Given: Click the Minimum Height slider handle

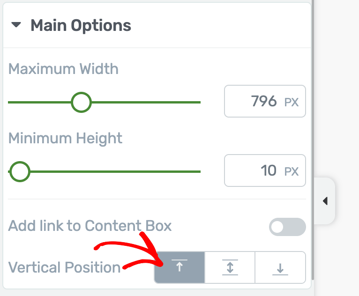Looking at the screenshot, I should tap(20, 171).
